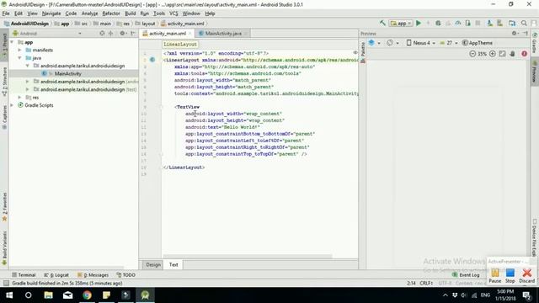The image size is (539, 303).
Task: Show the red layout error indicator
Action: tap(524, 54)
